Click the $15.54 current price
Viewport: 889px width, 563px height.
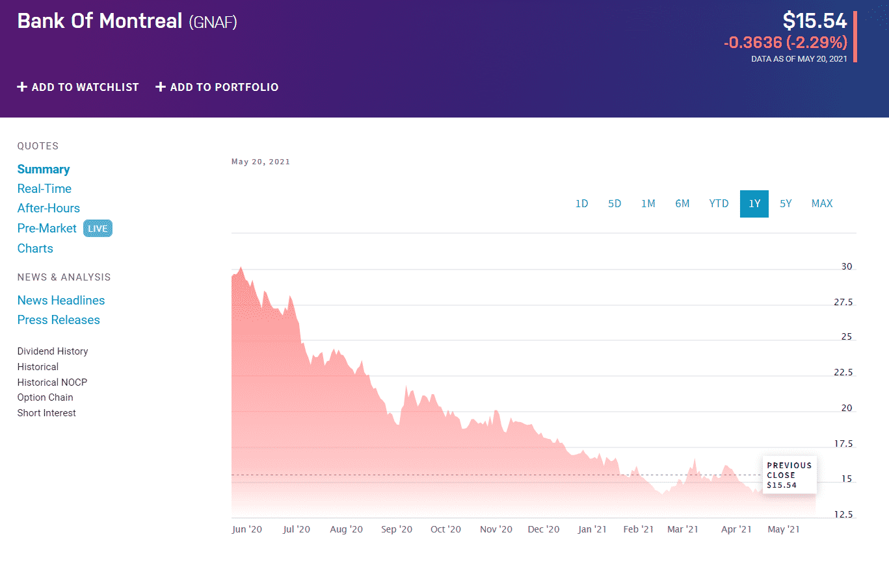click(815, 21)
